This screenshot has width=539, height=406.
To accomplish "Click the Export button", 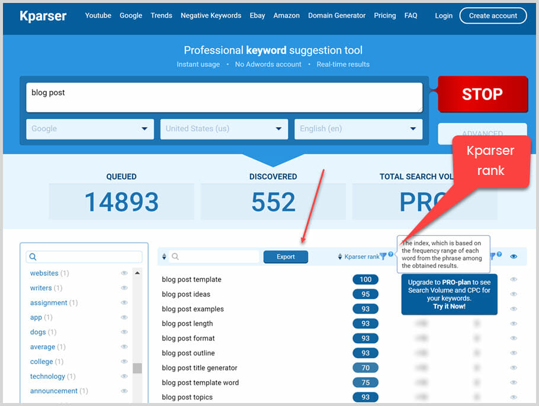I will 285,257.
